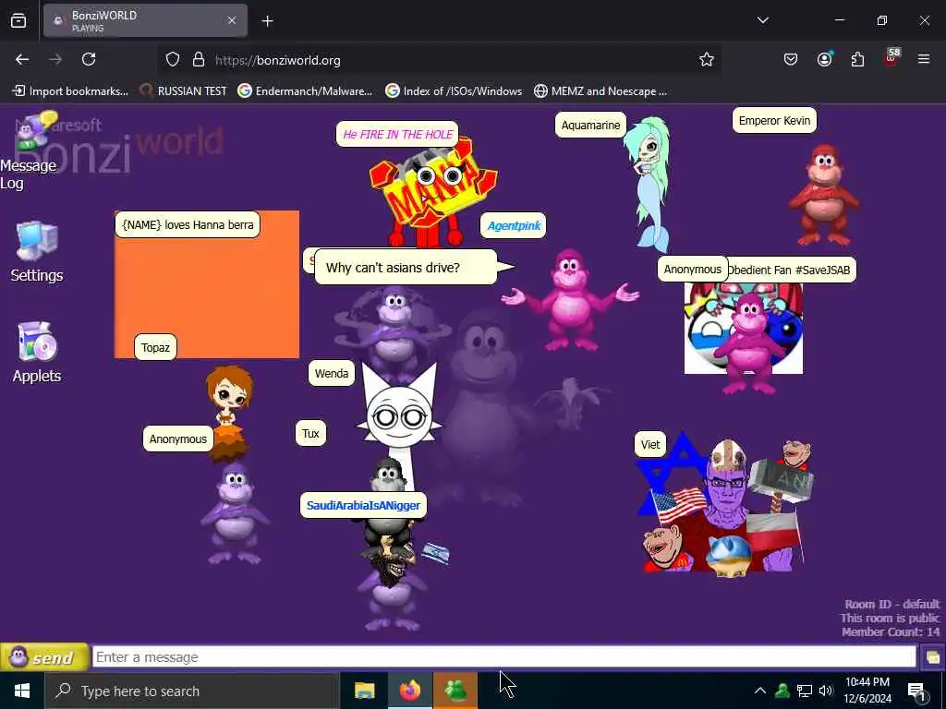Viewport: 946px width, 709px height.
Task: Click the Emperor Kevin name tag
Action: 775,121
